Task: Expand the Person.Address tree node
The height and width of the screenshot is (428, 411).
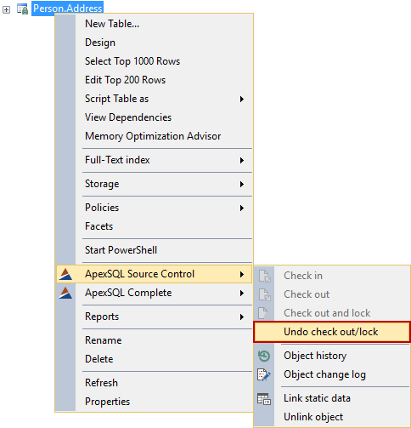Action: (x=6, y=9)
